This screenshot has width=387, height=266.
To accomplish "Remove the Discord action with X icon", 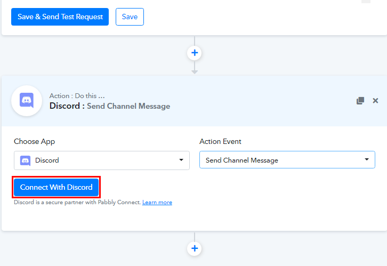I will [x=375, y=101].
